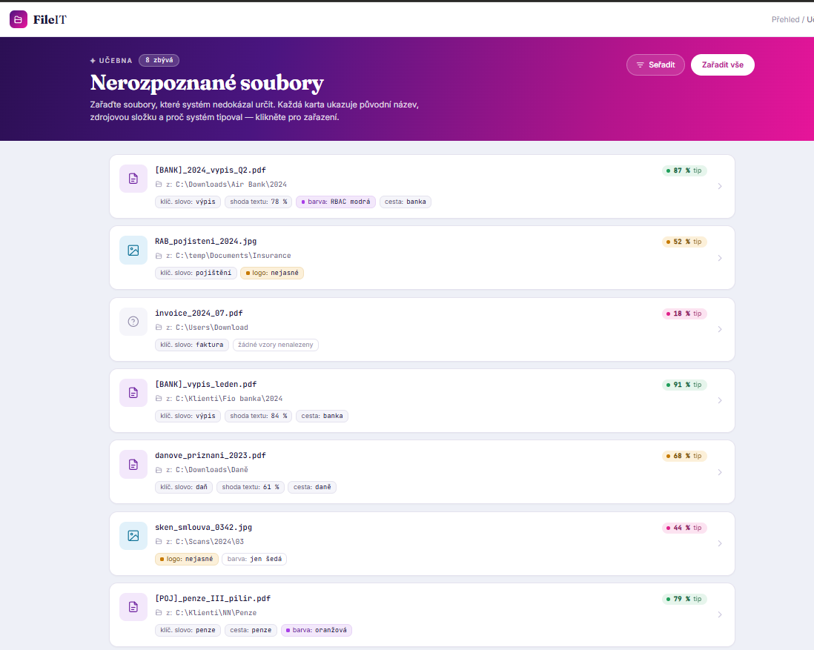Click the sparkle icon beside UČEBNA
This screenshot has width=814, height=650.
[93, 61]
